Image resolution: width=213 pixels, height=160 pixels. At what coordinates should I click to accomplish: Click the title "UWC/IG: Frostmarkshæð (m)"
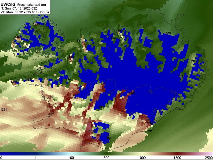click(23, 5)
